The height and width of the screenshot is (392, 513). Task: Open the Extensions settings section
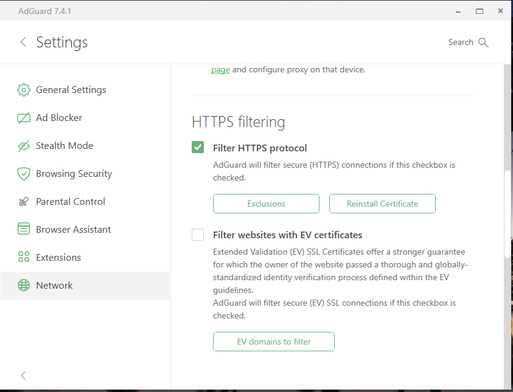click(58, 258)
